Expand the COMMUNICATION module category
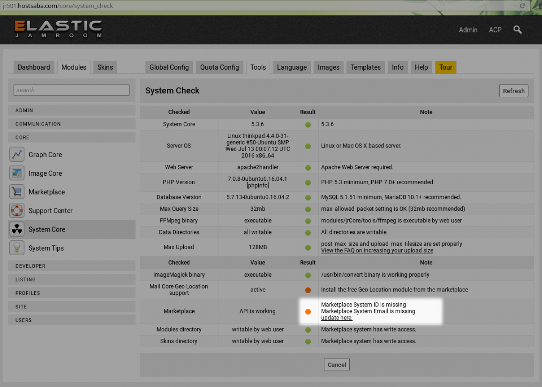The height and width of the screenshot is (387, 542). click(72, 124)
